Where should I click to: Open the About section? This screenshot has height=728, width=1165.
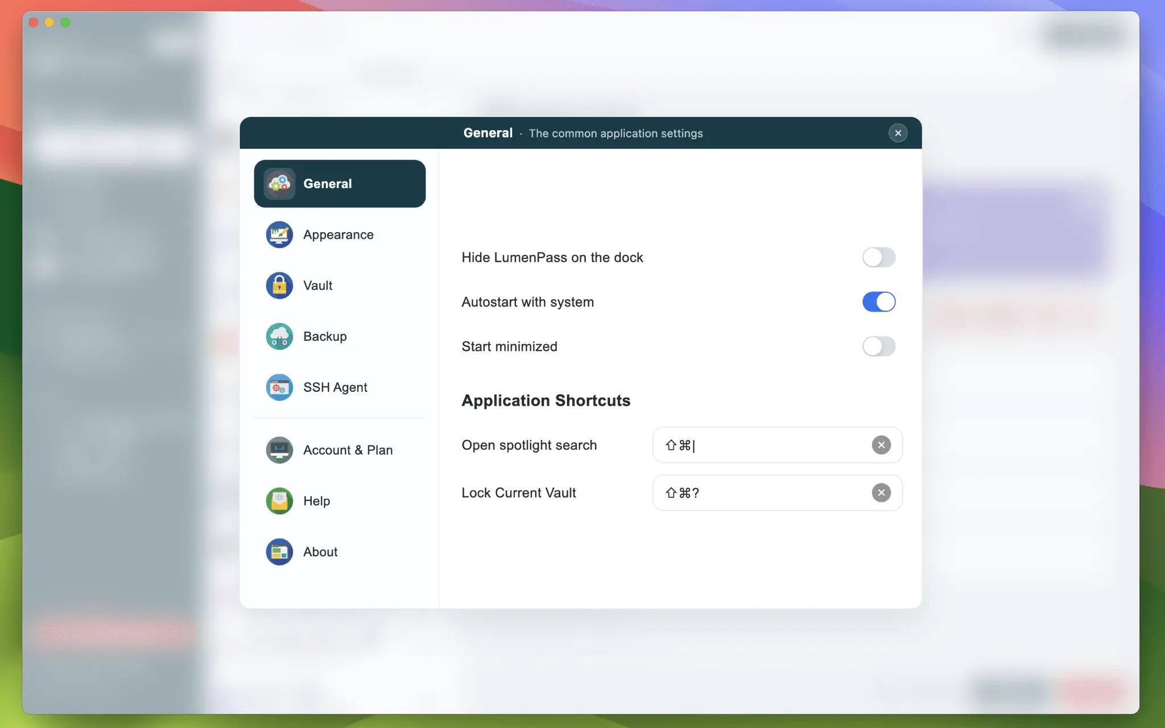pyautogui.click(x=340, y=552)
